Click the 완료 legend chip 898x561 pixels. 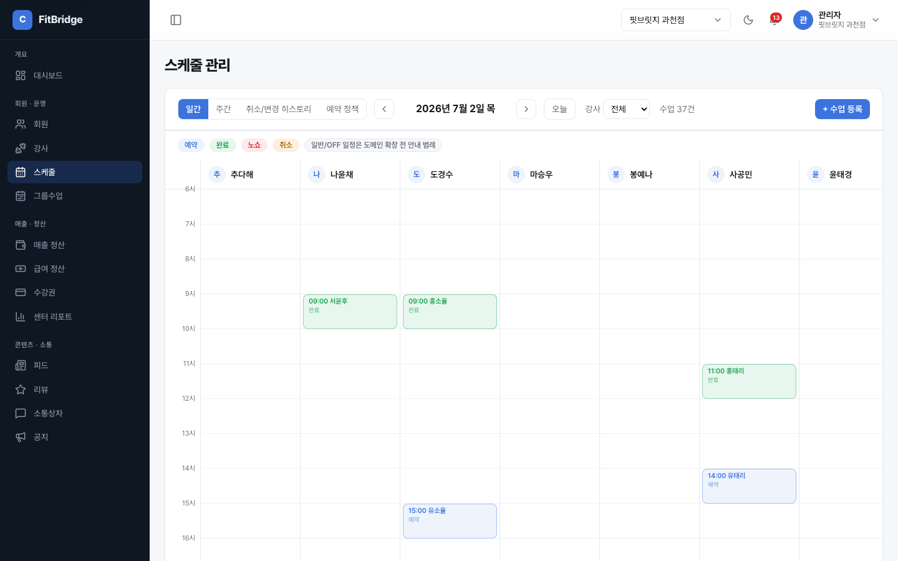223,145
